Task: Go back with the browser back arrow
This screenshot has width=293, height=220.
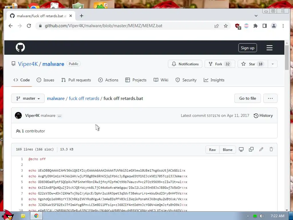Action: pos(11,26)
